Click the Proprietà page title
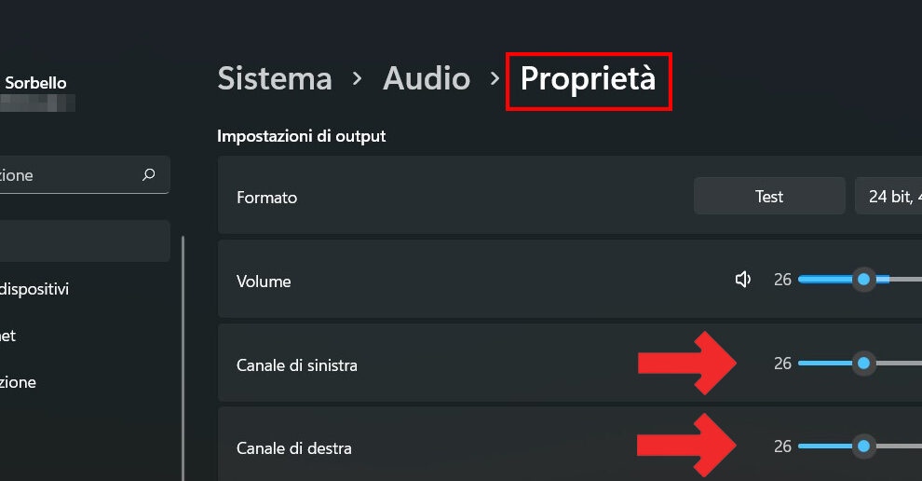 [588, 79]
